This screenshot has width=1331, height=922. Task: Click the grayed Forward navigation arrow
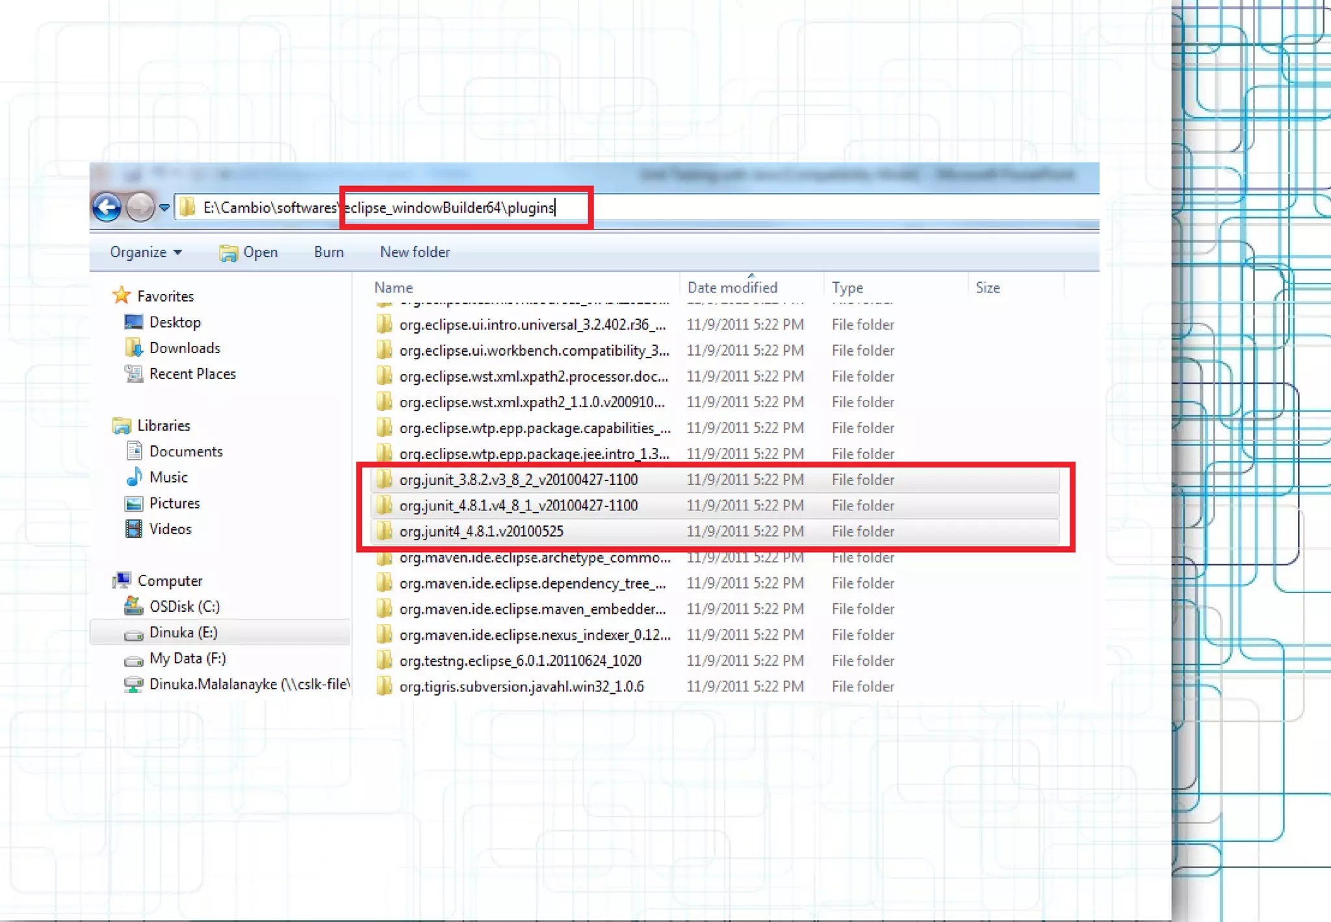point(140,207)
